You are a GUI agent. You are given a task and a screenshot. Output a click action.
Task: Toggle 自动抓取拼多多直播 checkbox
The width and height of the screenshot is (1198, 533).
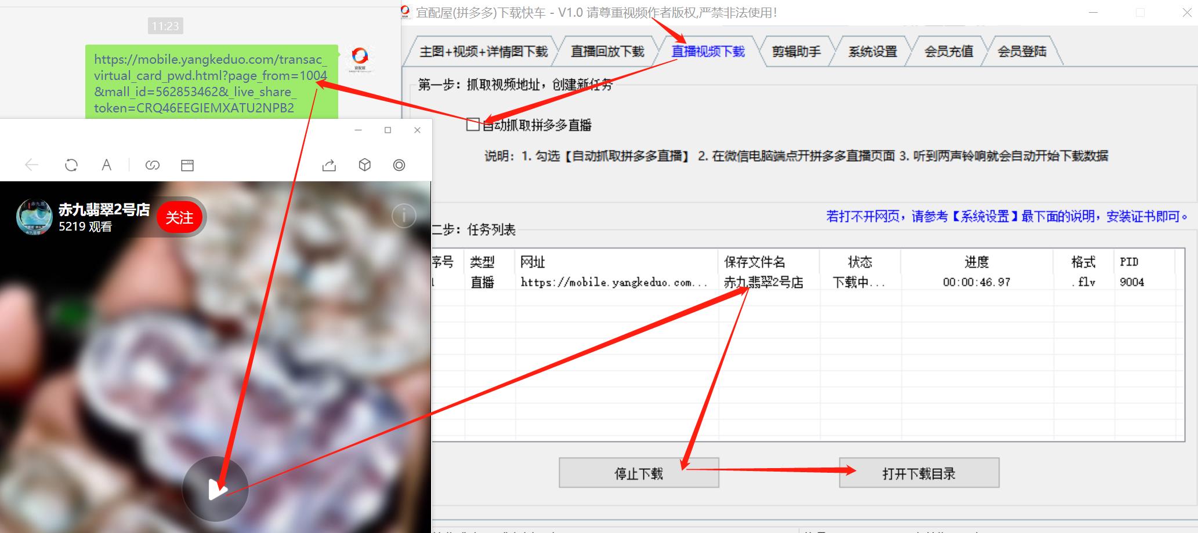click(x=473, y=125)
